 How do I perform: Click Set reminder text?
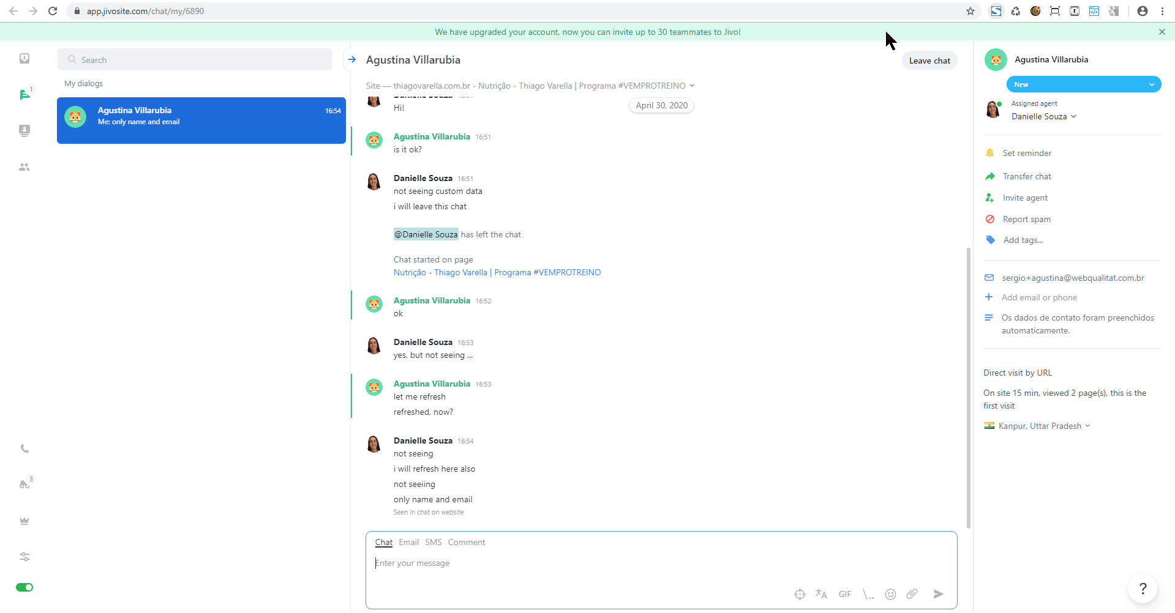1027,153
